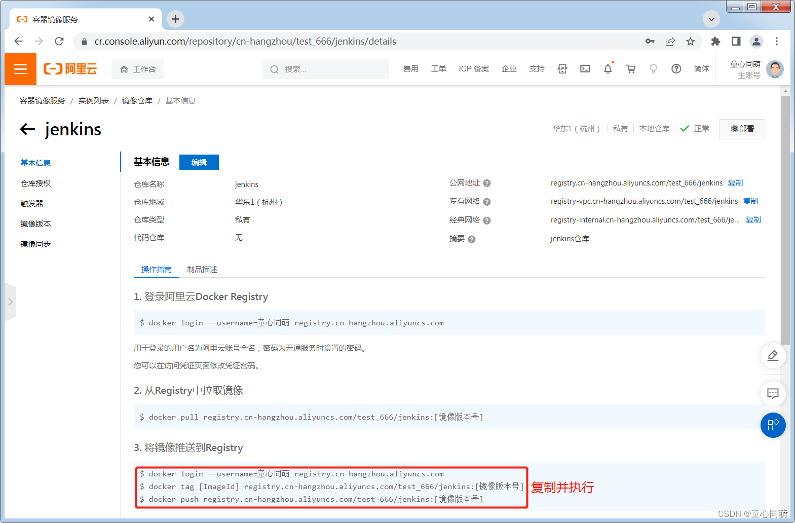Open a new browser tab
795x523 pixels.
[x=175, y=19]
